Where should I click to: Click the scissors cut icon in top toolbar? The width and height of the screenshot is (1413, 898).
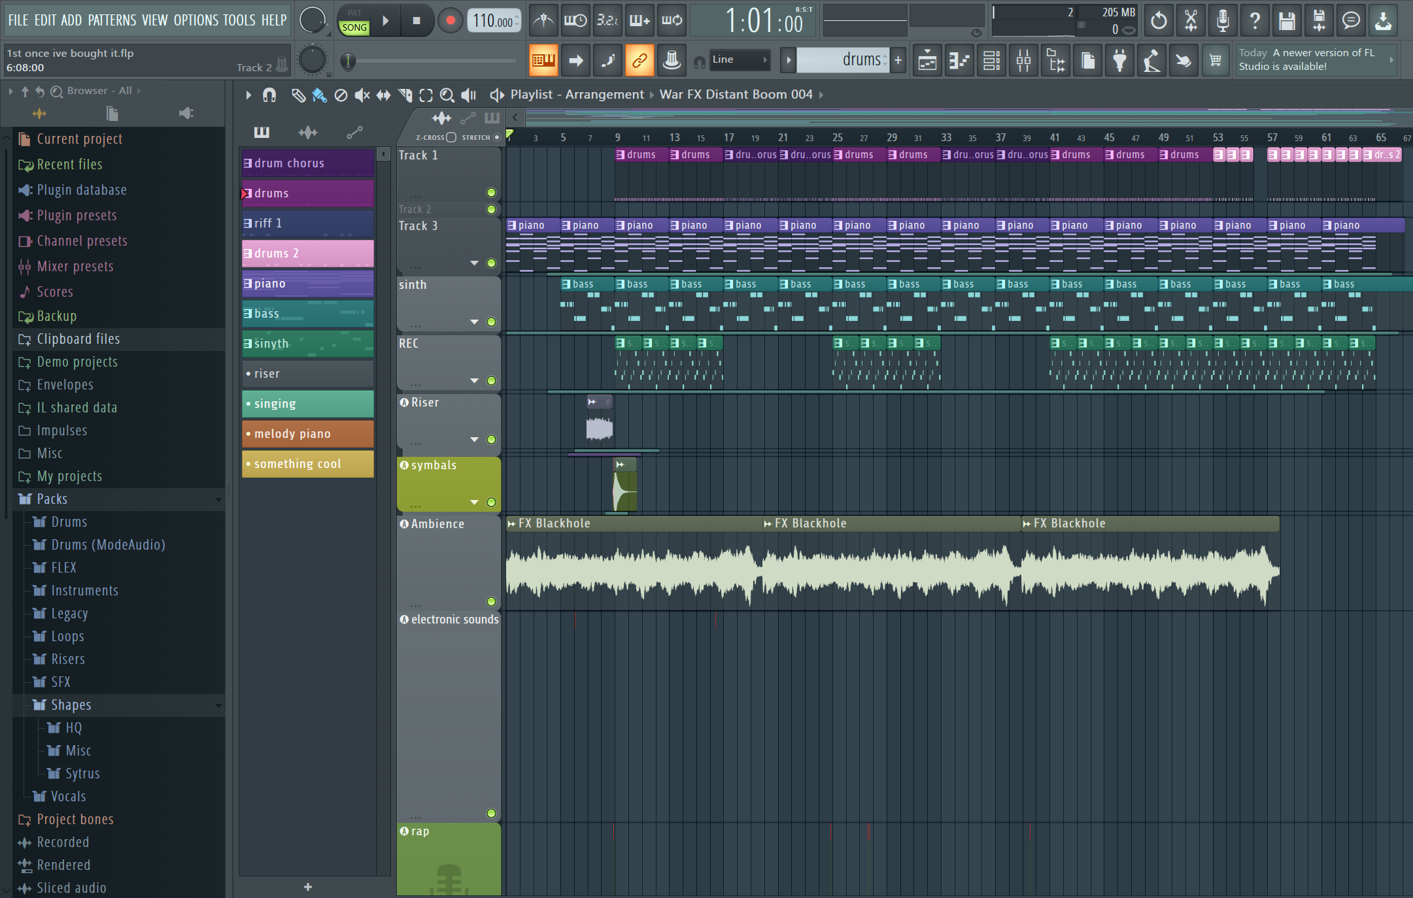1191,21
